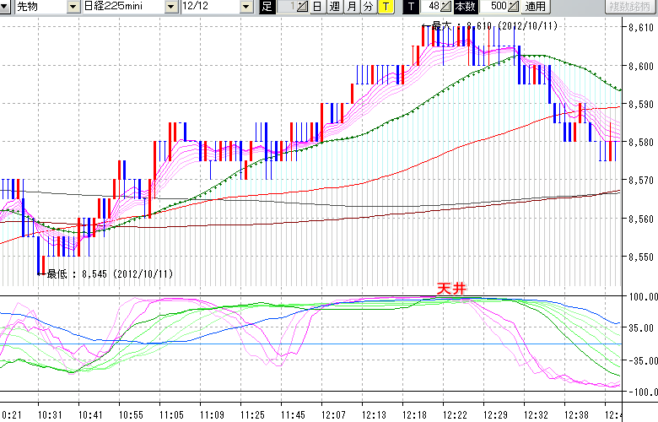Screen dimensions: 658x422
Task: Click the stepper beside the 500 value
Action: pos(513,7)
